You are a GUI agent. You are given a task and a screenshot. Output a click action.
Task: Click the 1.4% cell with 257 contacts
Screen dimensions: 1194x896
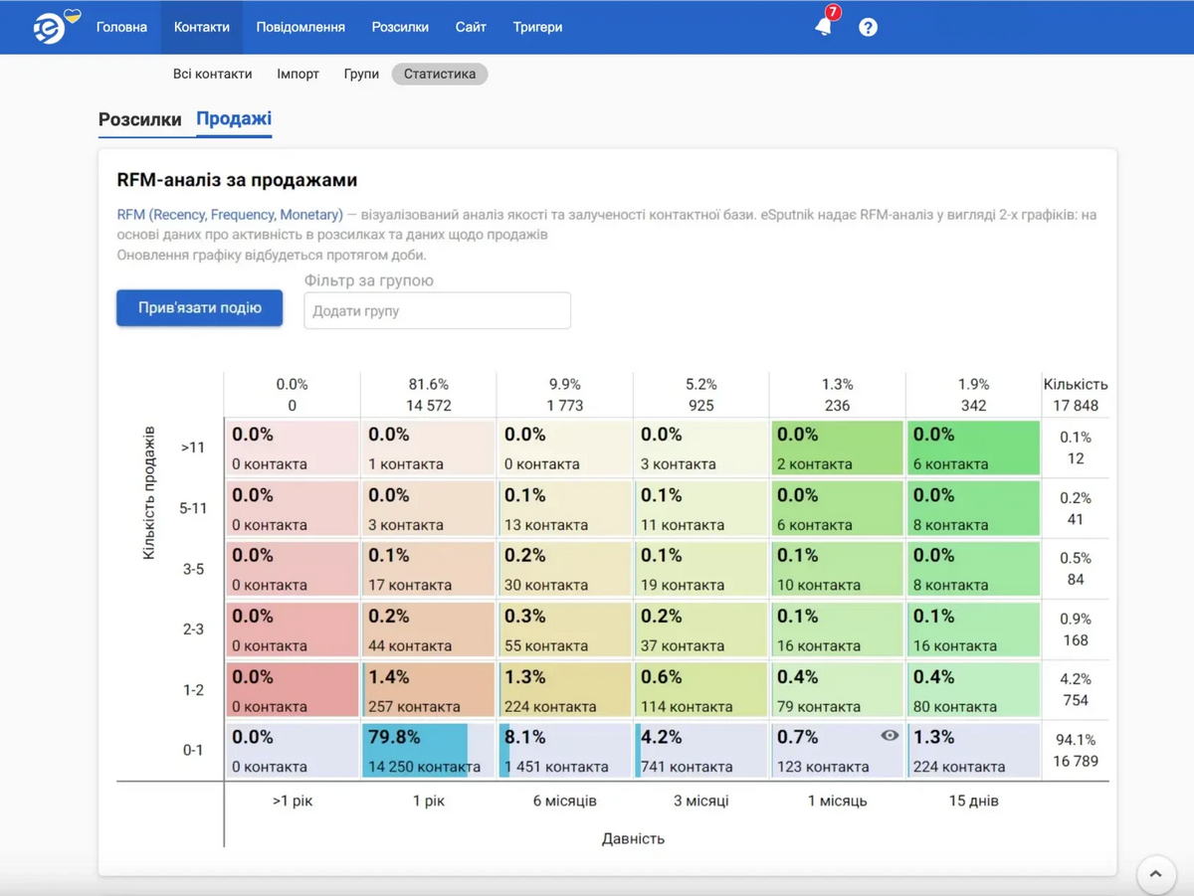click(x=428, y=690)
